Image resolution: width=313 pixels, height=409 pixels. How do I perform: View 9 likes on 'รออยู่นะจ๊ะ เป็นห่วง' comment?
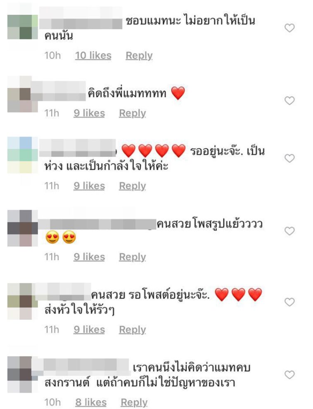(x=89, y=186)
